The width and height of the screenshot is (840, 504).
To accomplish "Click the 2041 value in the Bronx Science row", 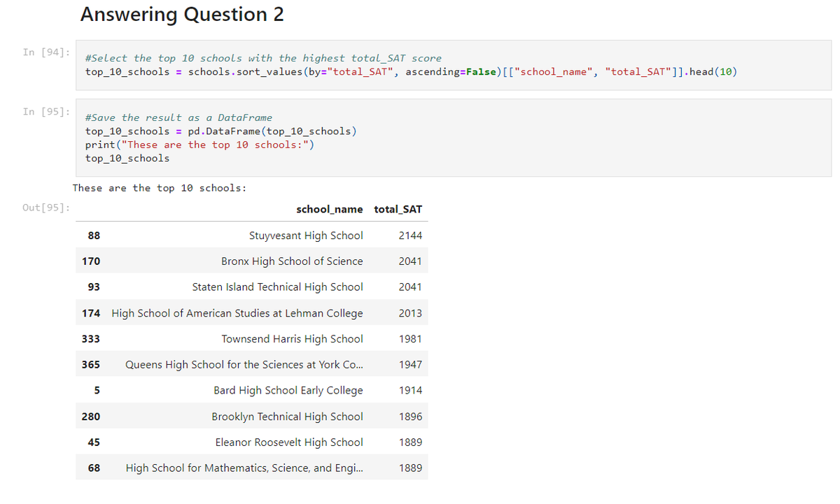I will point(410,261).
